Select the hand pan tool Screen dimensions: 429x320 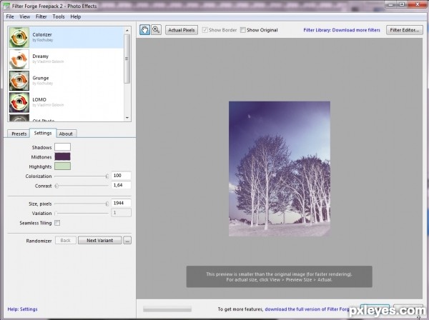click(x=144, y=30)
